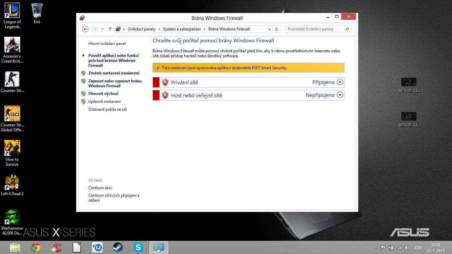The width and height of the screenshot is (452, 254).
Task: Launch CCleaner from the taskbar
Action: coord(56,247)
